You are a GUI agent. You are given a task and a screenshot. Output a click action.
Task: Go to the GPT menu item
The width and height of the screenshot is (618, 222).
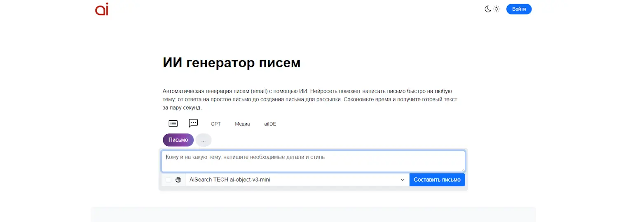(x=216, y=124)
